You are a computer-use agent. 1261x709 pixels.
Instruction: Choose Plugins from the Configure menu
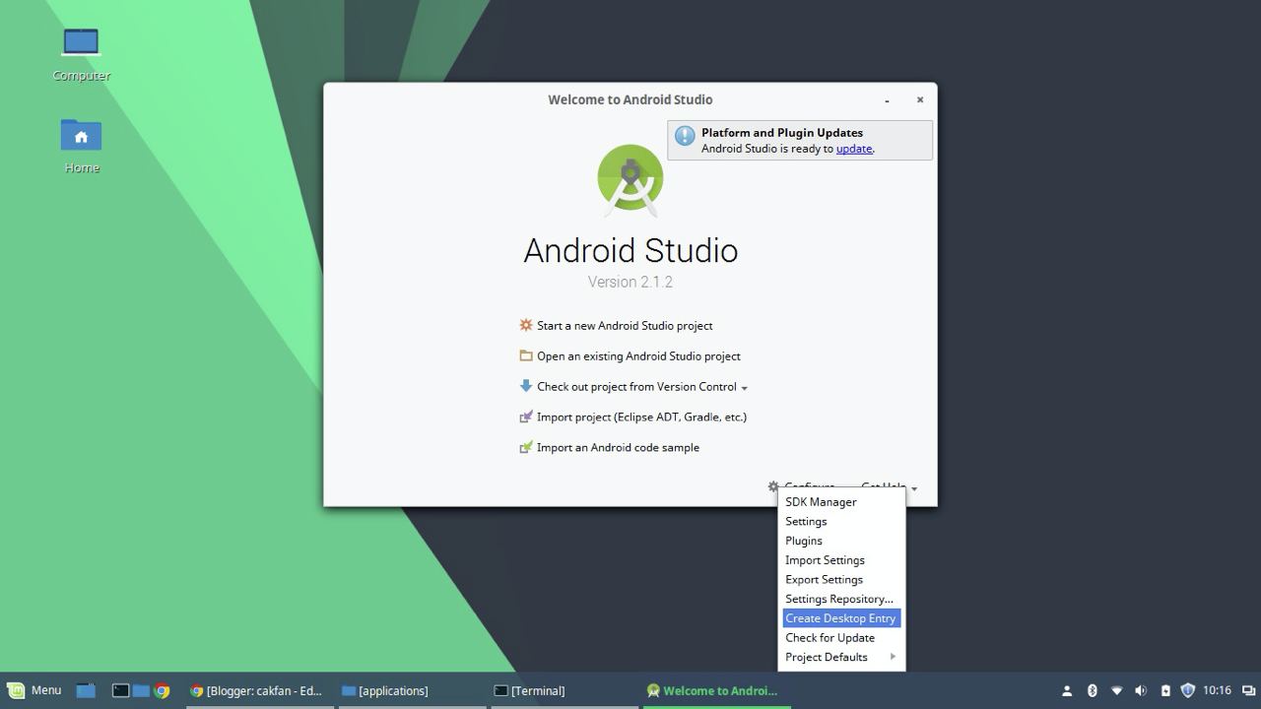point(841,541)
